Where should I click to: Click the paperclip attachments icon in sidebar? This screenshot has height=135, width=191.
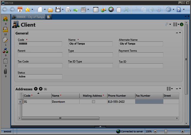click(5, 72)
